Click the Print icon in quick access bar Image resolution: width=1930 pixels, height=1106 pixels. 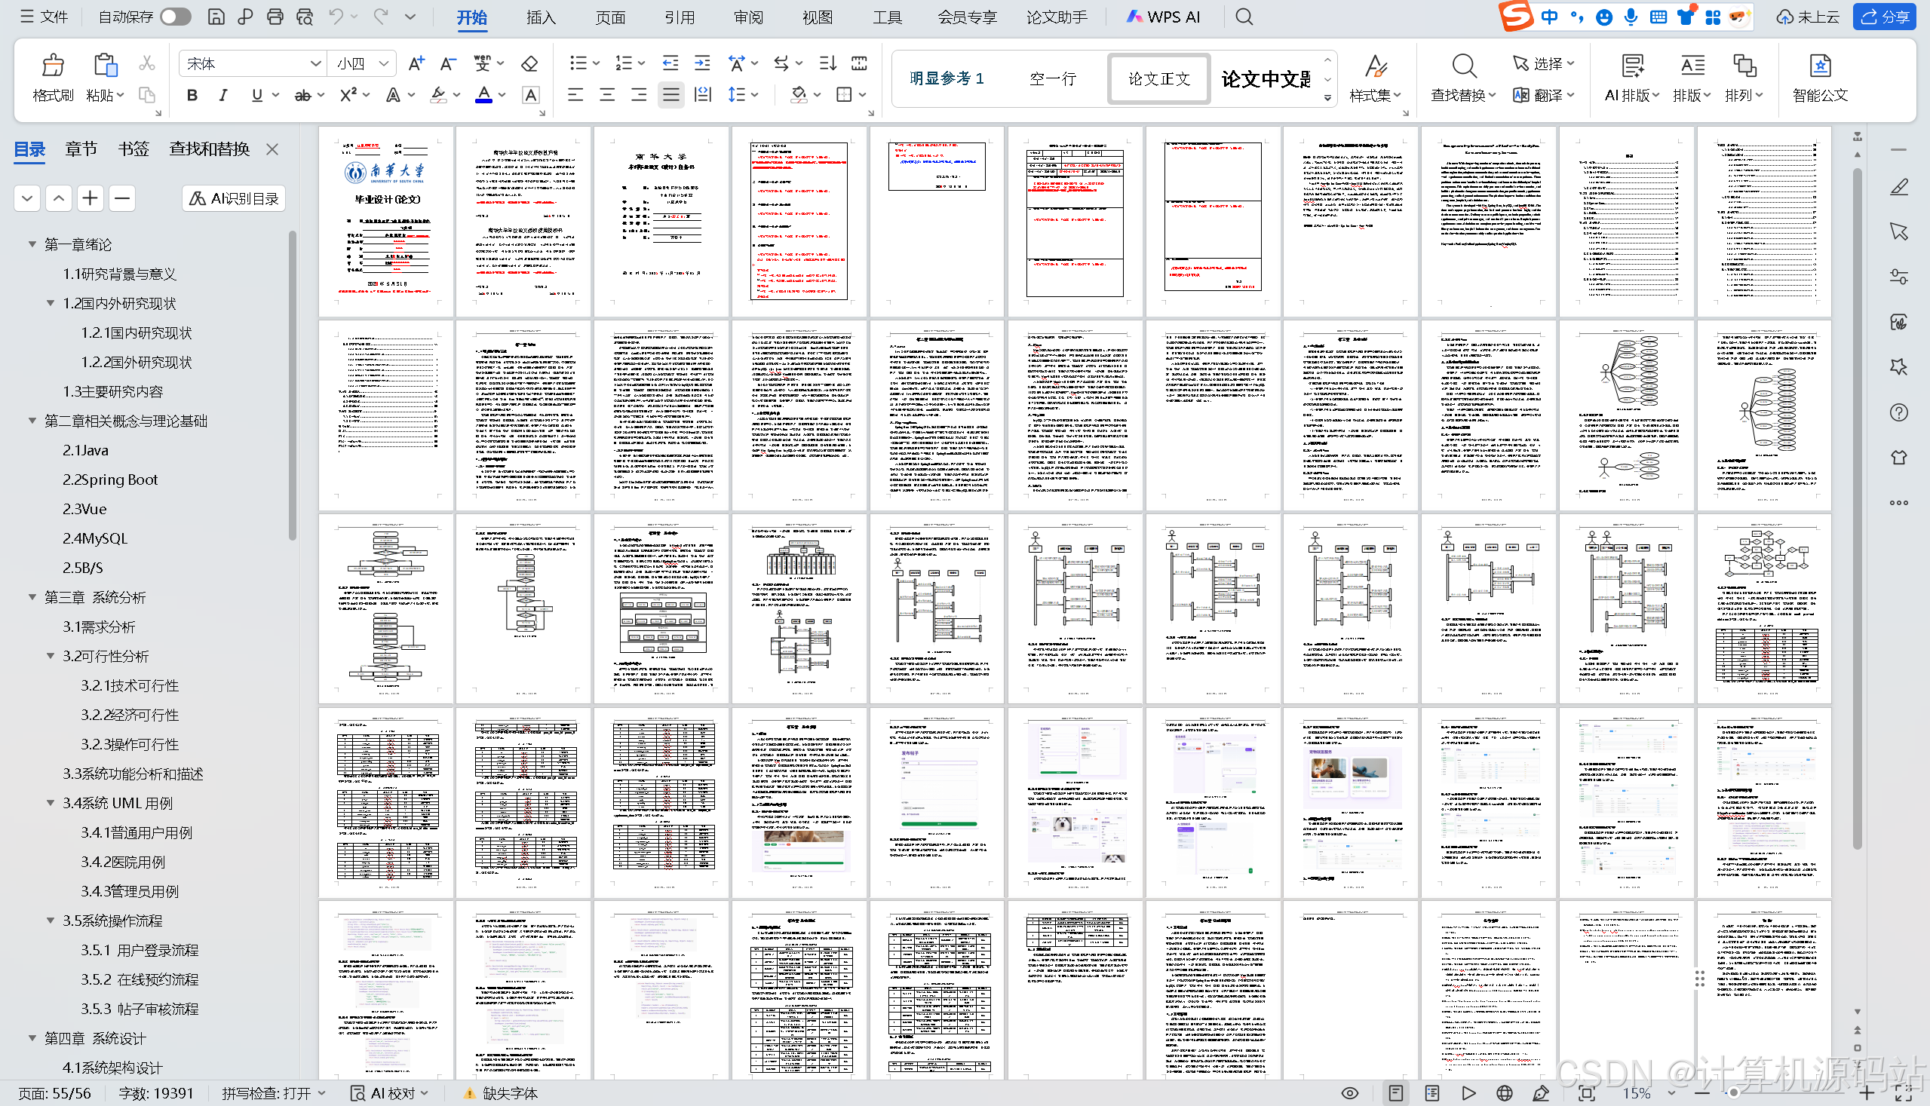click(275, 17)
